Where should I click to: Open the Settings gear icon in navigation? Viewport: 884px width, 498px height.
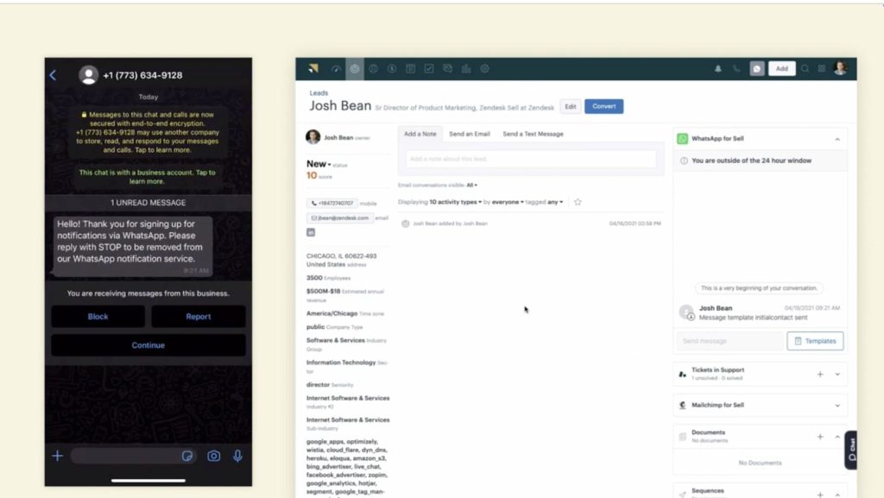click(485, 69)
